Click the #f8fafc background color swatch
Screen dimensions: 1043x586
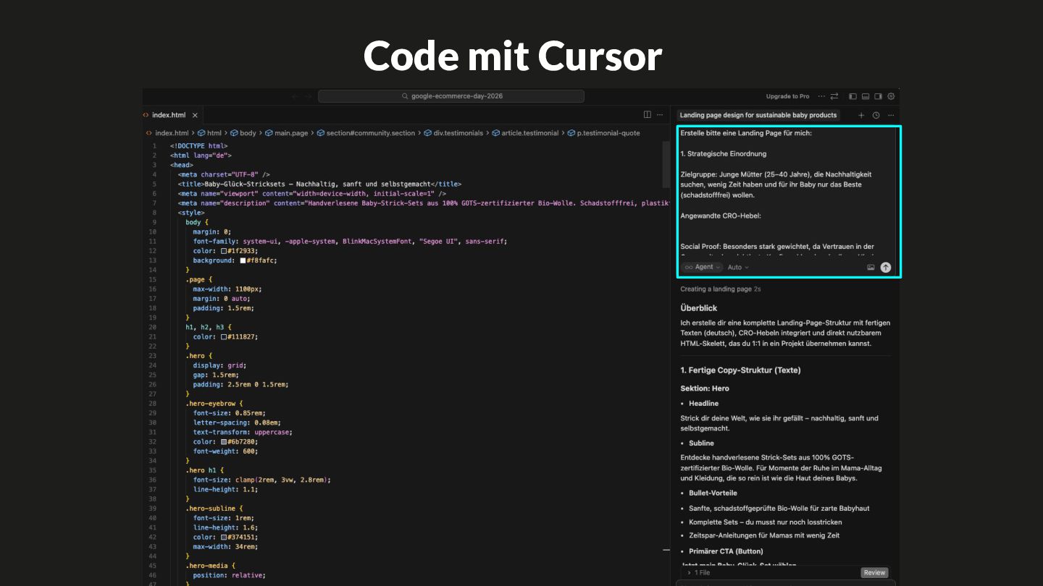(x=243, y=260)
